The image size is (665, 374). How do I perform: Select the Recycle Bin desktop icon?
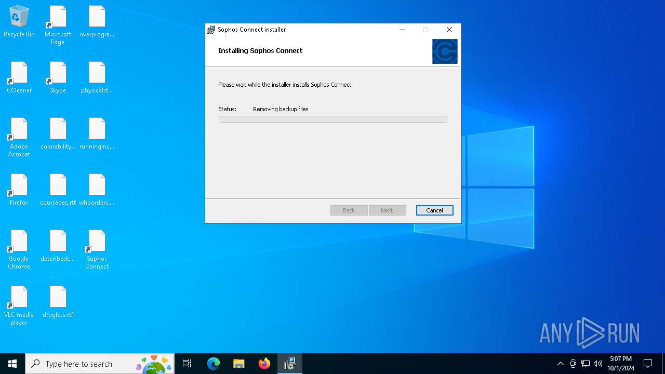[x=19, y=22]
